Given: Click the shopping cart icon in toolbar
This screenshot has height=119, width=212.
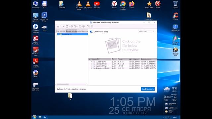Looking at the screenshot, I should (88, 26).
